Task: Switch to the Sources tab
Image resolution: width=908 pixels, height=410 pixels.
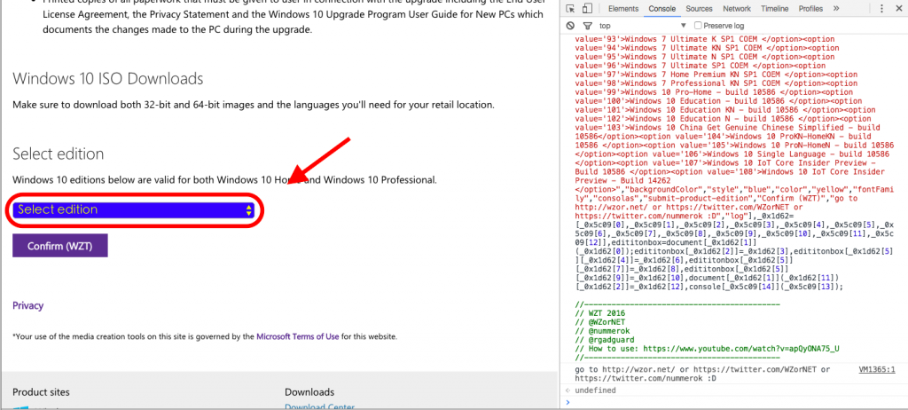Action: pyautogui.click(x=699, y=9)
